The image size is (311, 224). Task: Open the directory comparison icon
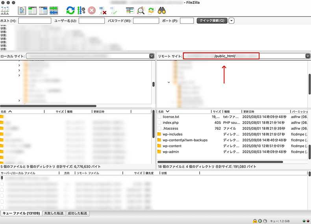pyautogui.click(x=130, y=10)
